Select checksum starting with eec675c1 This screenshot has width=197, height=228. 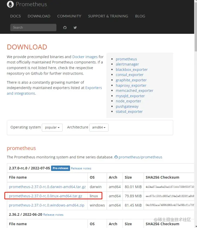click(170, 196)
